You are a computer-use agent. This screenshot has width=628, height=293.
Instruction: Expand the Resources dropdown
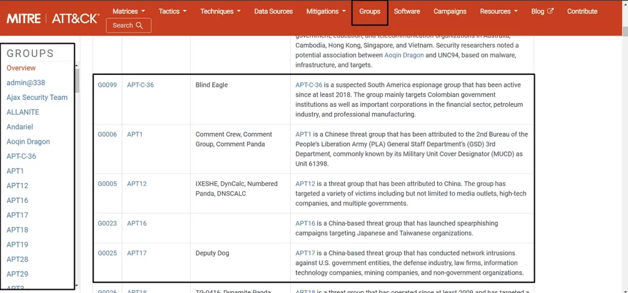coord(499,11)
